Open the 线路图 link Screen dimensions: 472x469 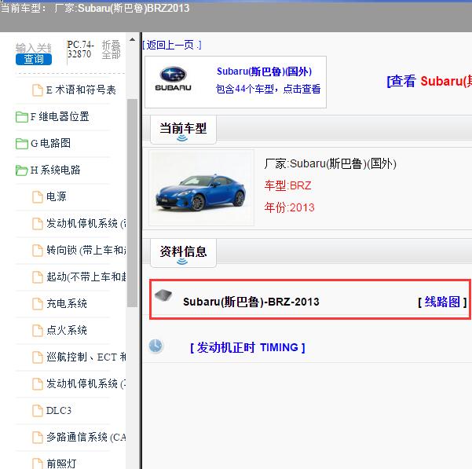pos(442,302)
